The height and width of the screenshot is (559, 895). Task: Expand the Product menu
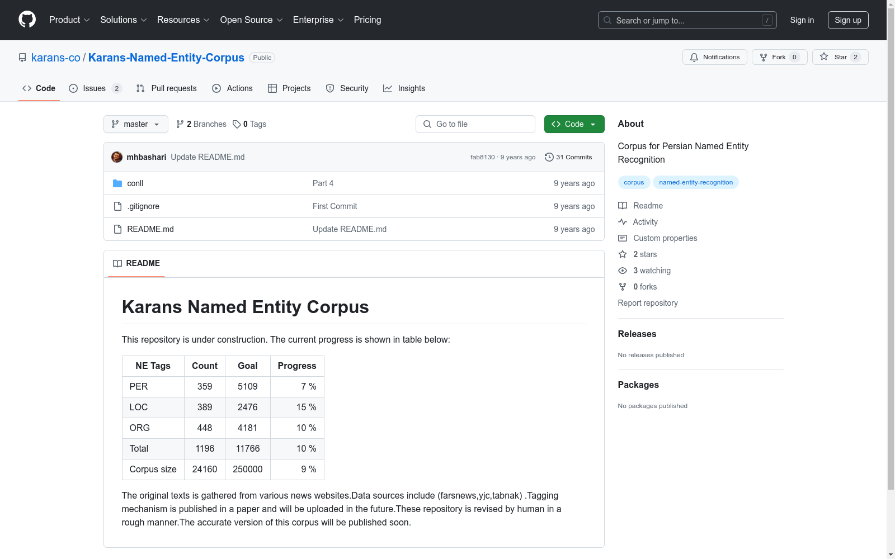pyautogui.click(x=69, y=20)
